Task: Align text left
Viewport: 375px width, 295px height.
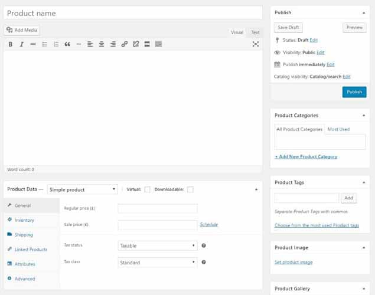Action: (x=90, y=44)
